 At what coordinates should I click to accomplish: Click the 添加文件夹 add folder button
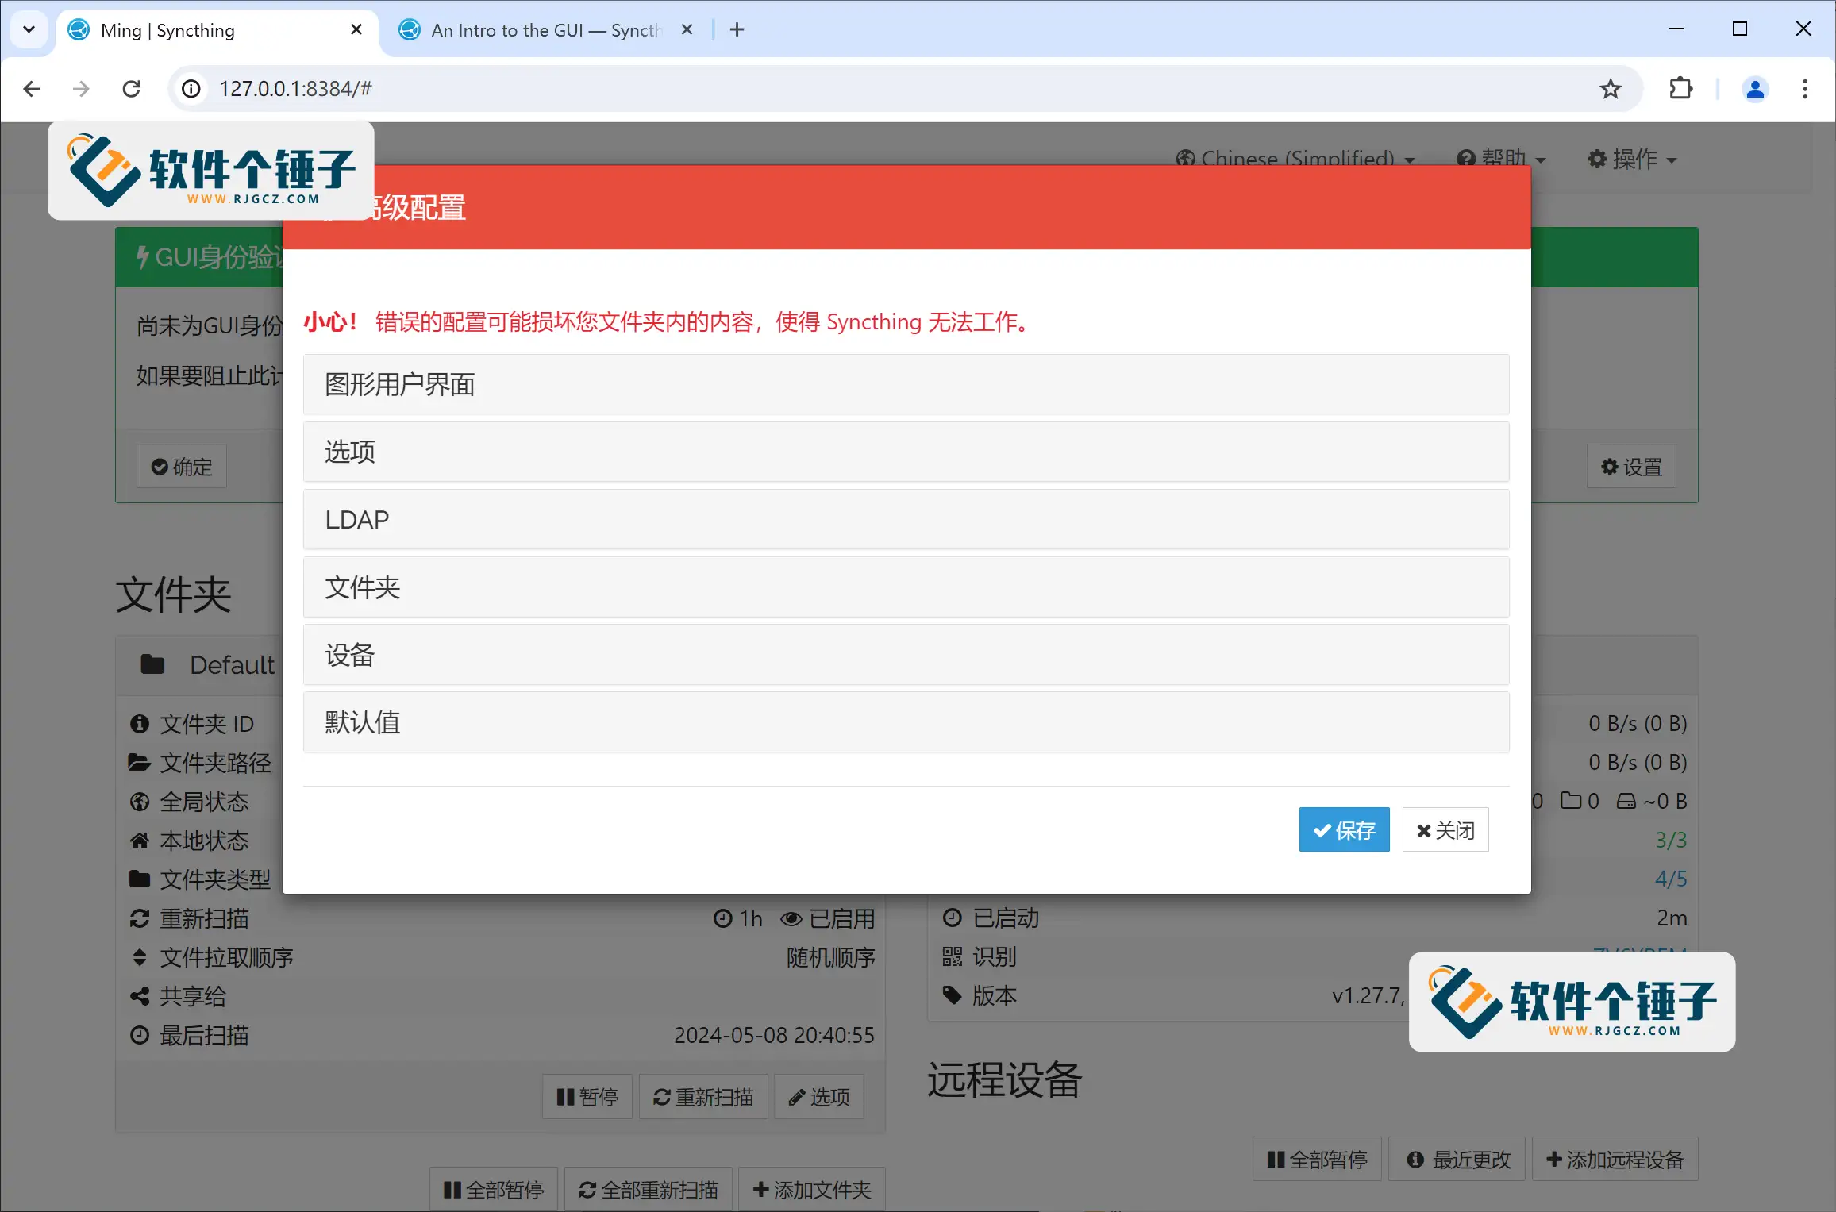[x=811, y=1189]
